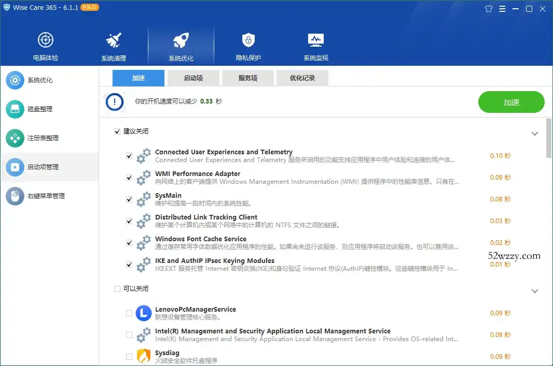Click 维护和提高一段时间内的系统性能 description
553x366 pixels.
click(203, 203)
